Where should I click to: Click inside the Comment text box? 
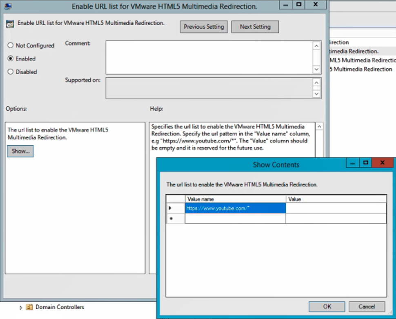[209, 57]
